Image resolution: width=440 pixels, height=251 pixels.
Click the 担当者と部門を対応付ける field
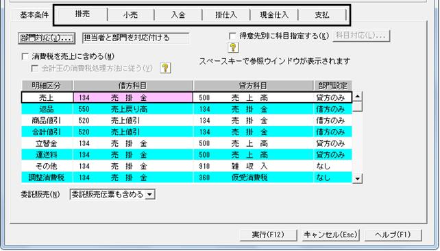tap(136, 38)
